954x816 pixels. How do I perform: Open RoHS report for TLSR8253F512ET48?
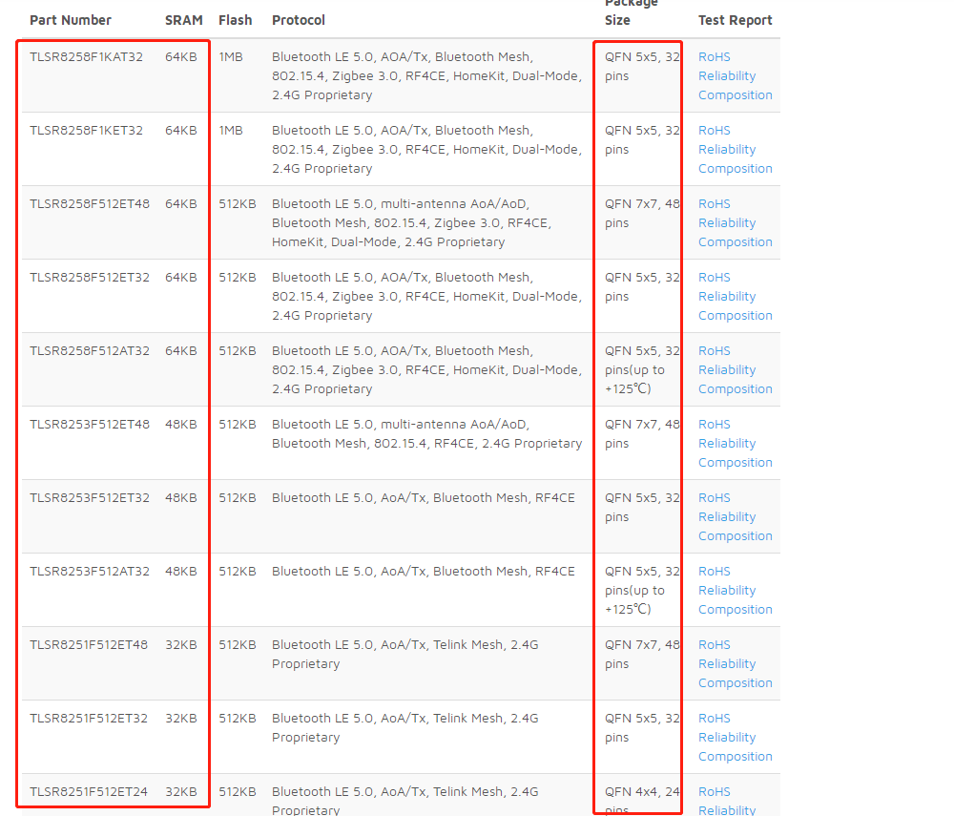click(714, 425)
